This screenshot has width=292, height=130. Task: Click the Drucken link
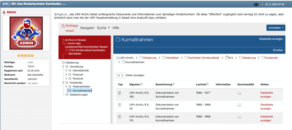point(278,50)
